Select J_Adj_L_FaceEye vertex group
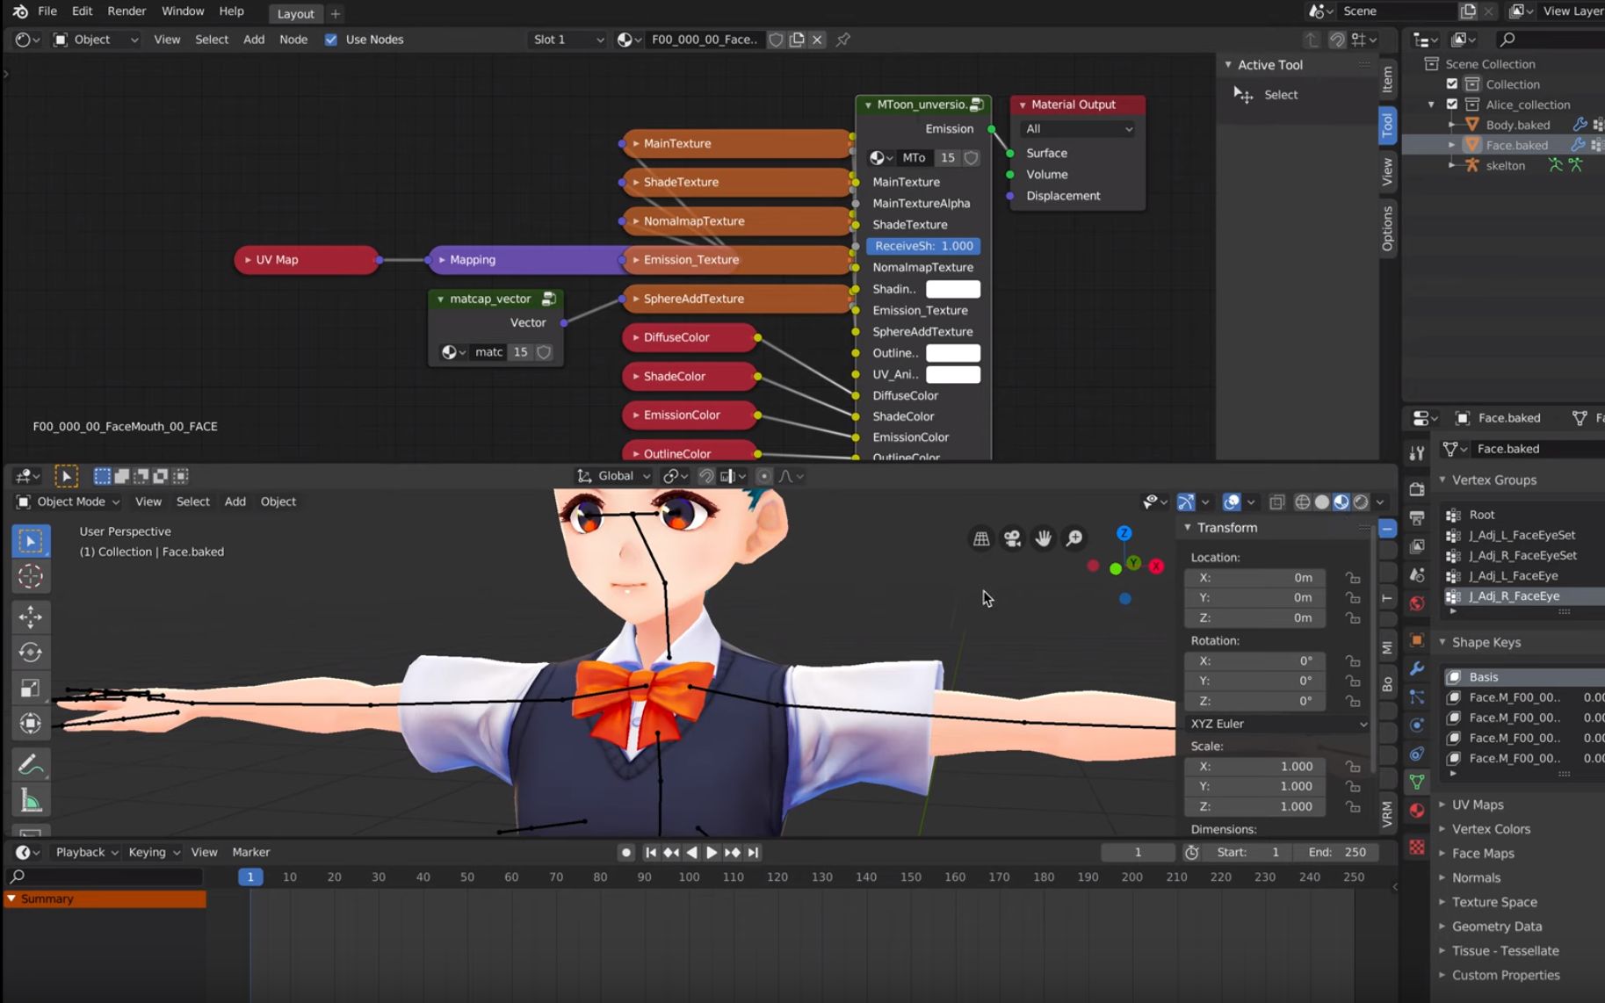 click(x=1513, y=575)
